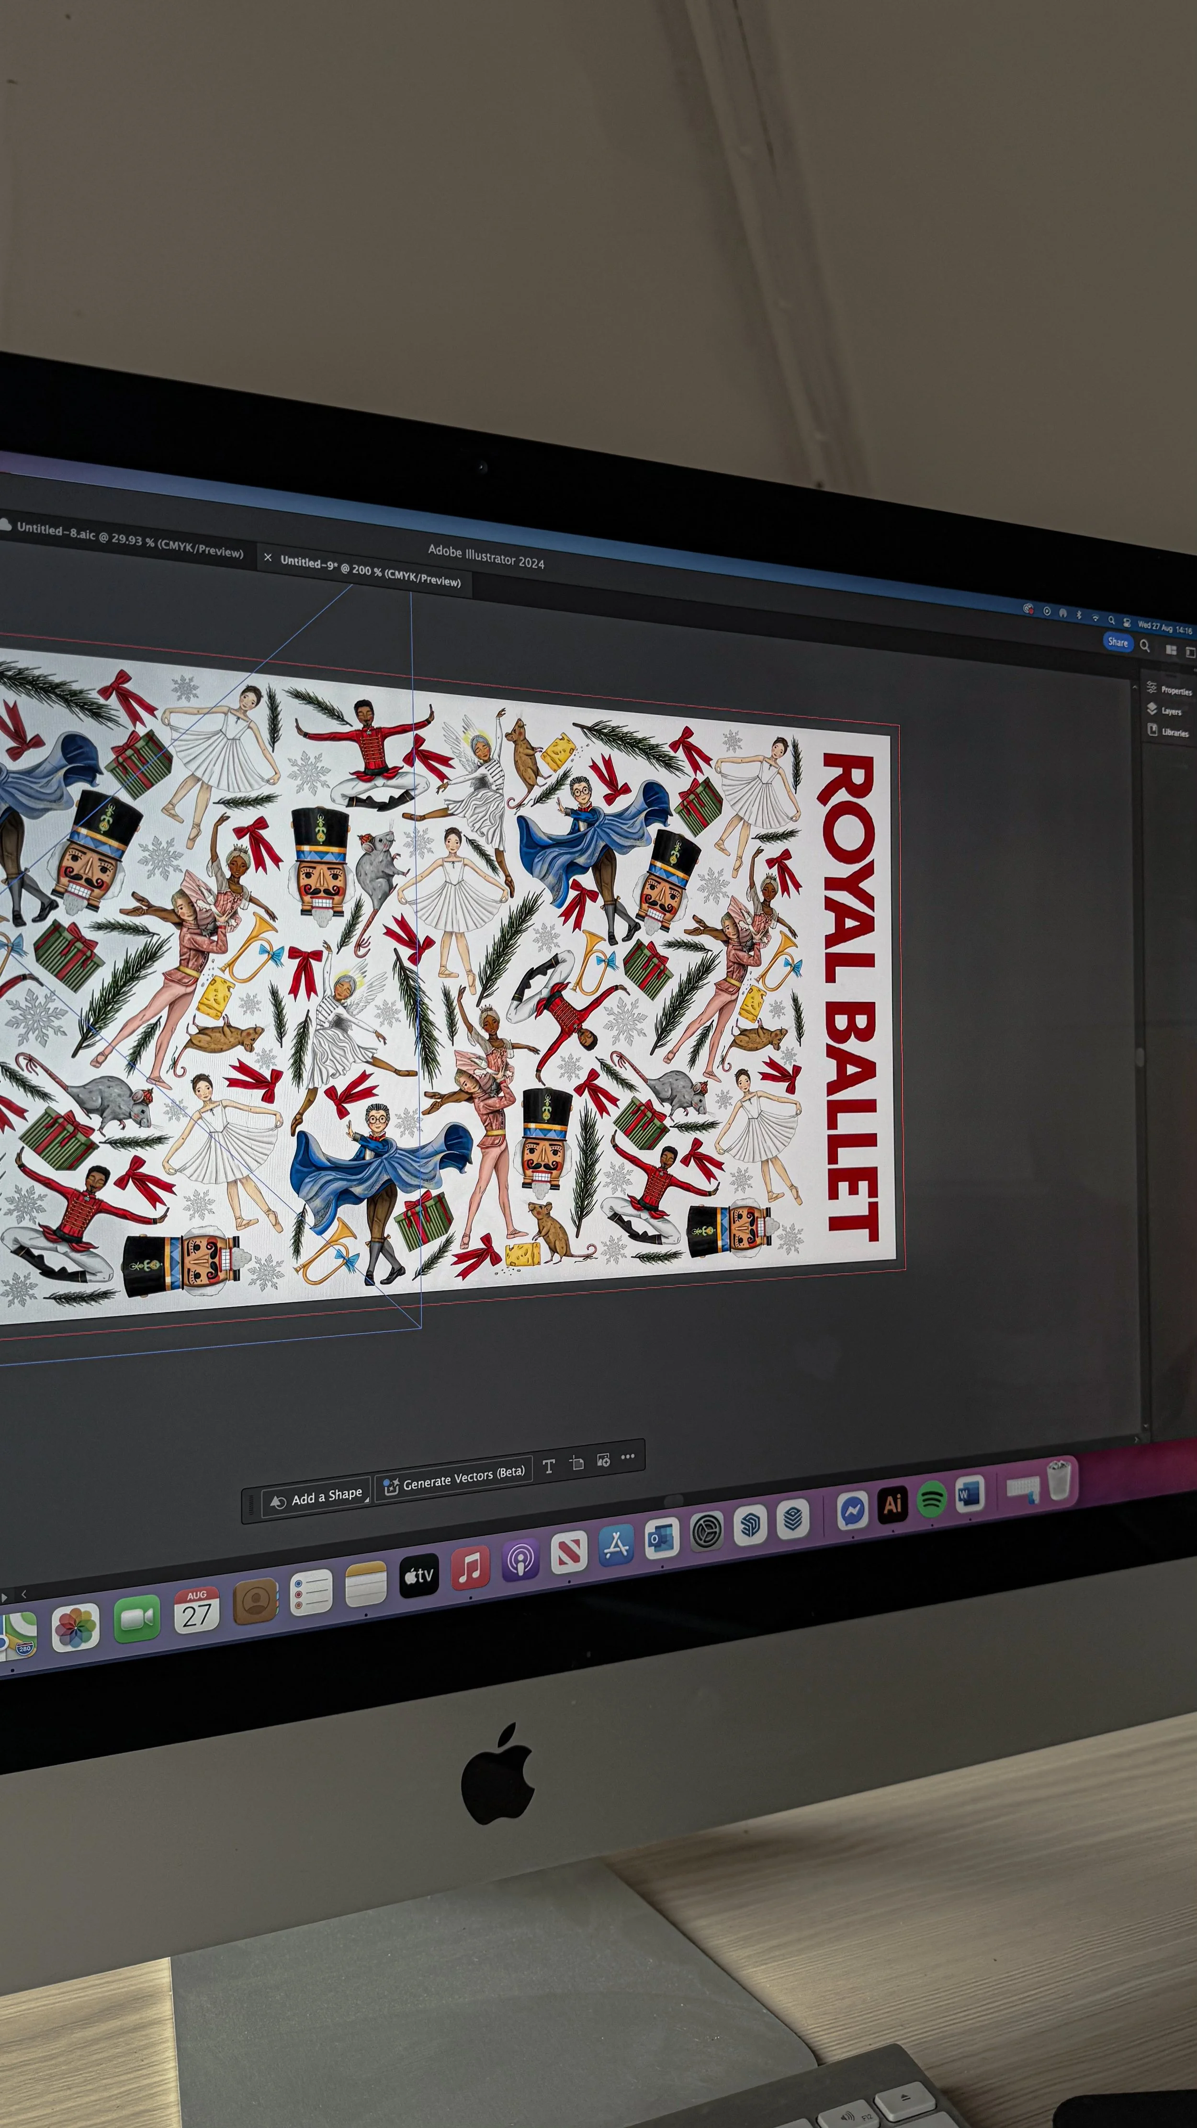Screen dimensions: 1197x2128
Task: Expand the Add a Shape flyout arrow
Action: [367, 1500]
